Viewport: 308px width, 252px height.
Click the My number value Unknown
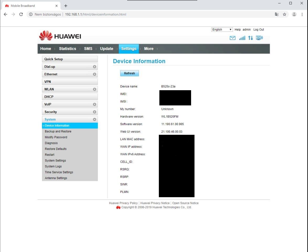(x=167, y=109)
